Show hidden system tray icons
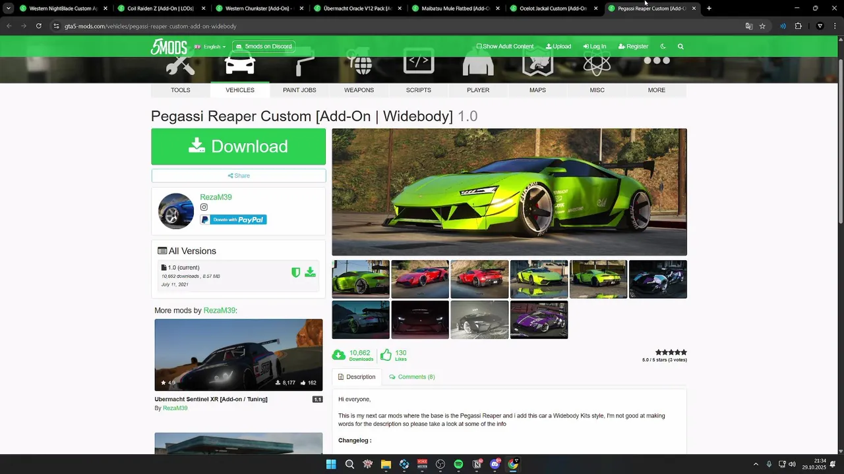 click(x=756, y=464)
